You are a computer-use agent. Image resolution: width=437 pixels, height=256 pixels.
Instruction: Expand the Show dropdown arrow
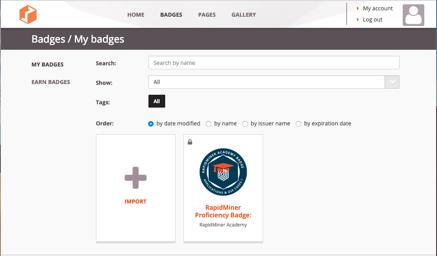coord(392,82)
